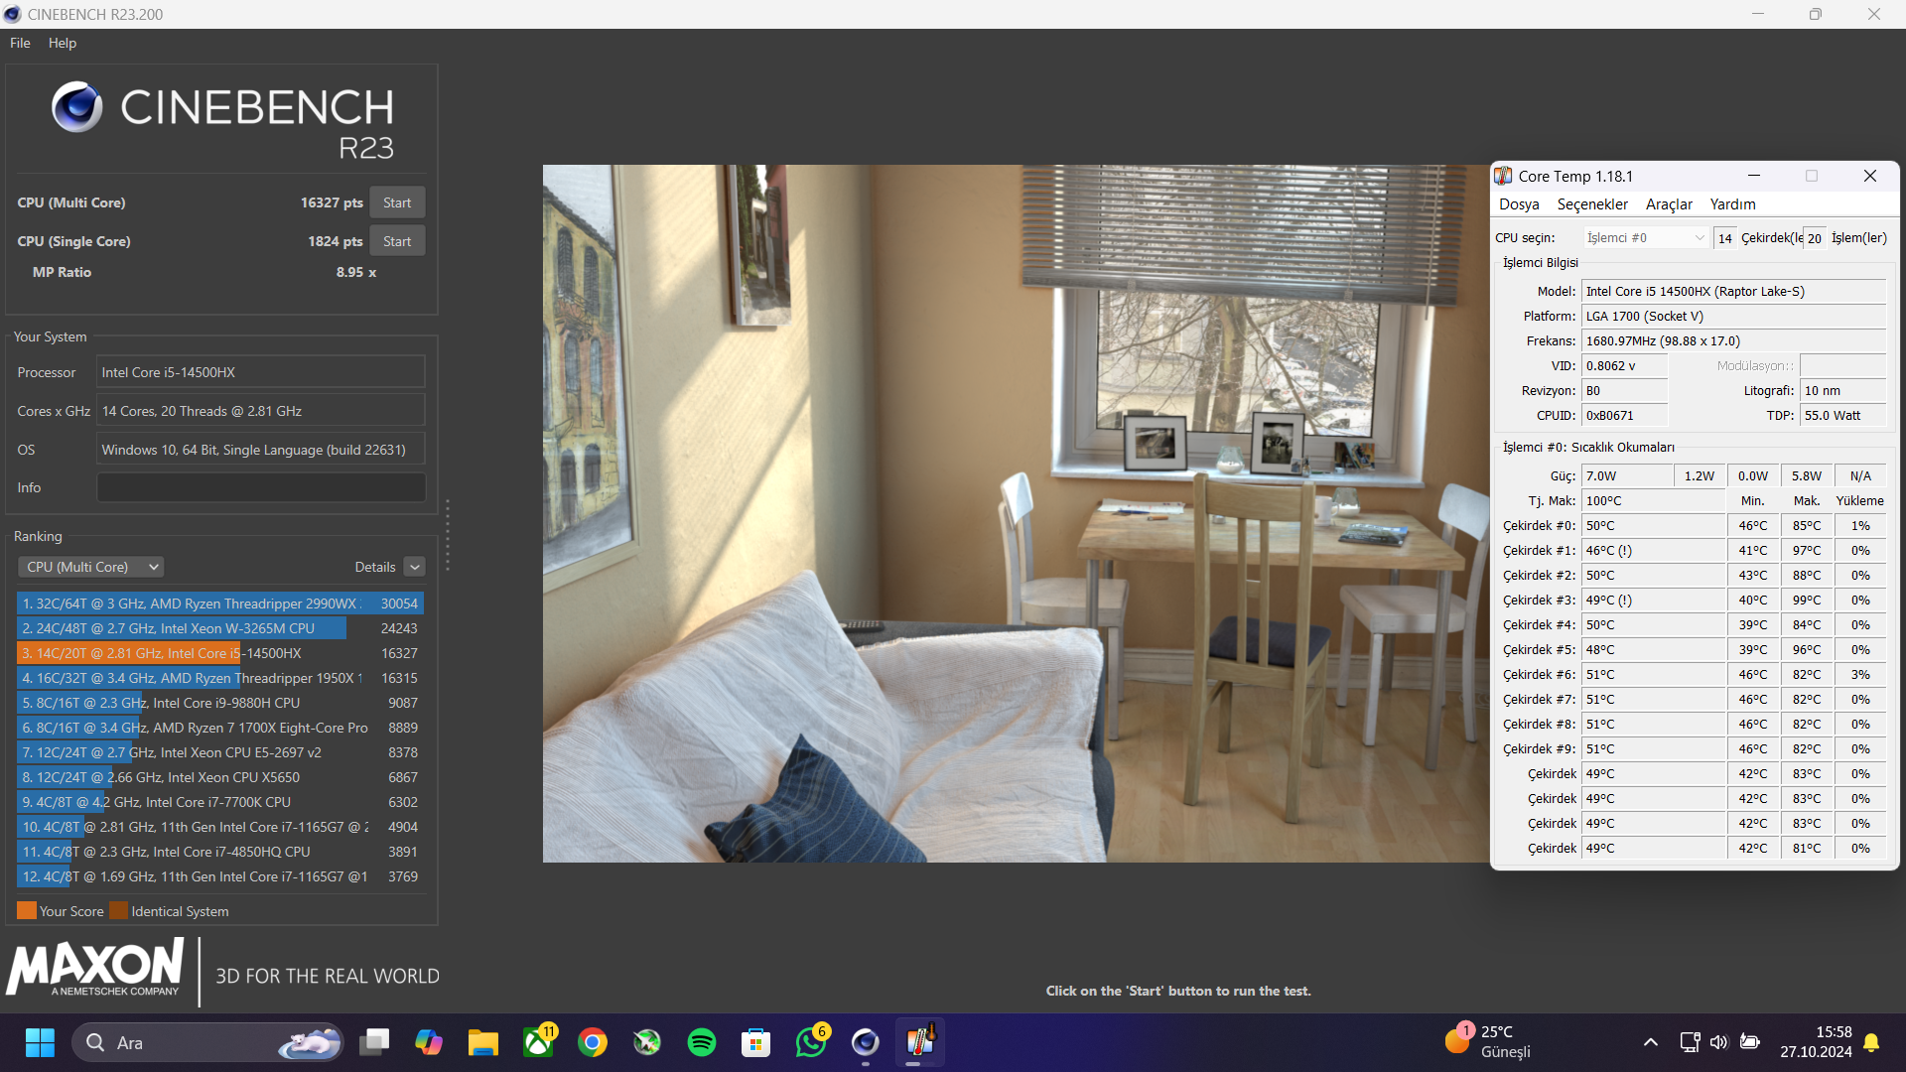Click the Windows Start button
Screen dimensions: 1906x1072
(40, 1042)
